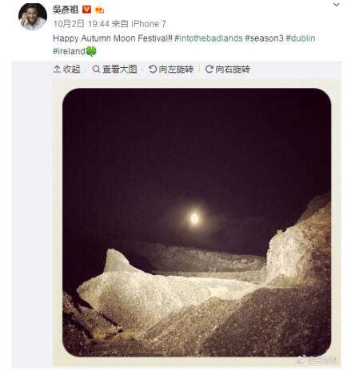Click the membership crown badge icon
Image resolution: width=355 pixels, height=375 pixels.
[x=99, y=10]
